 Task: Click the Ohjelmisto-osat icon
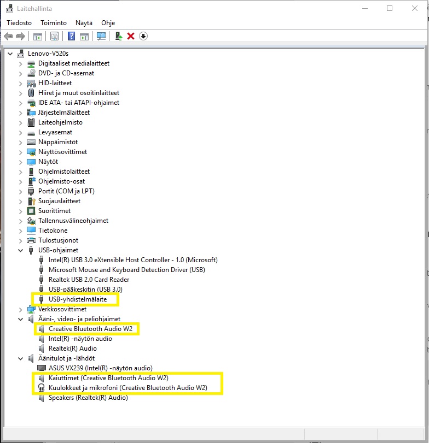coord(32,181)
